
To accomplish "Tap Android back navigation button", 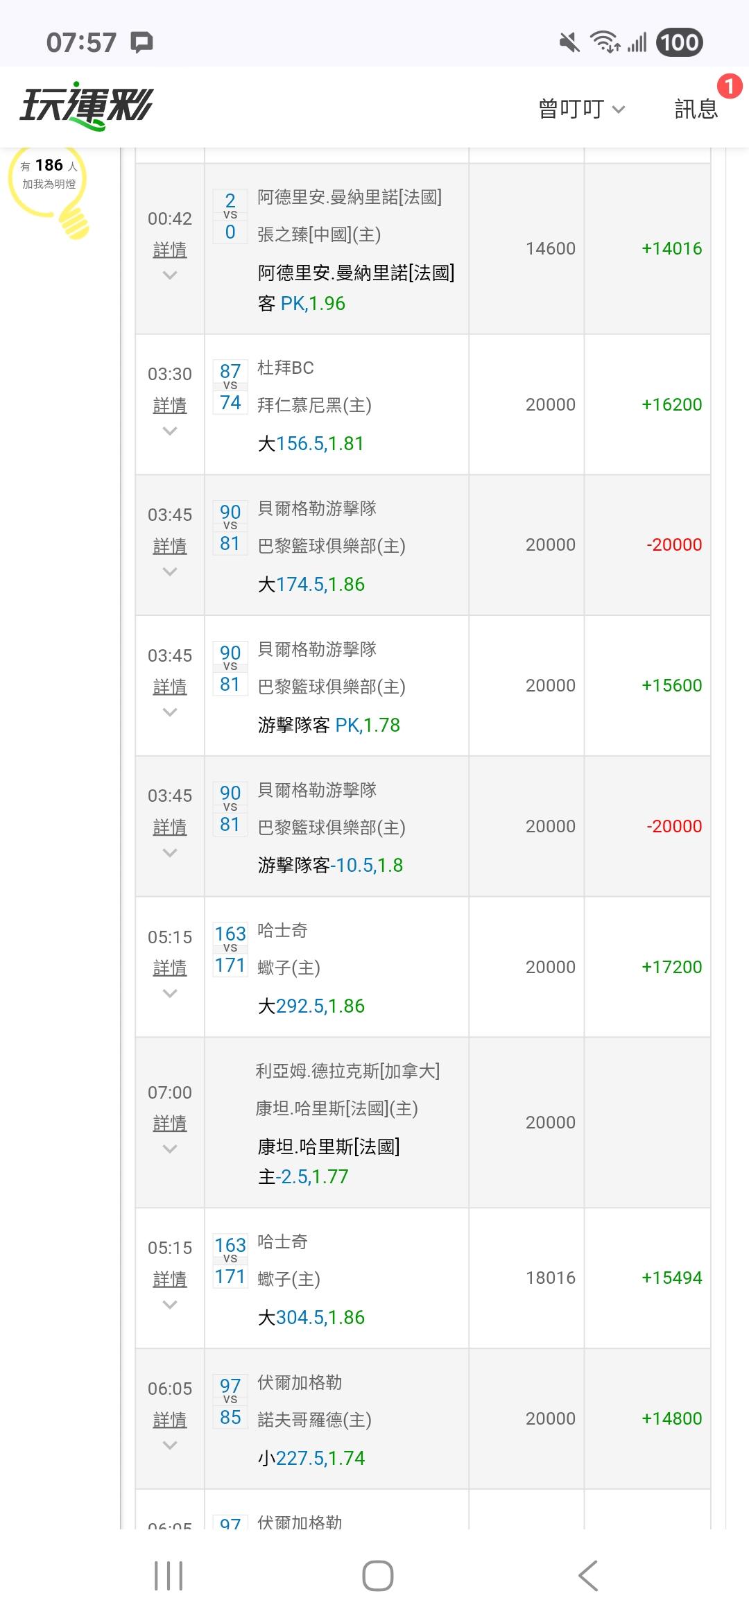I will [x=588, y=1576].
